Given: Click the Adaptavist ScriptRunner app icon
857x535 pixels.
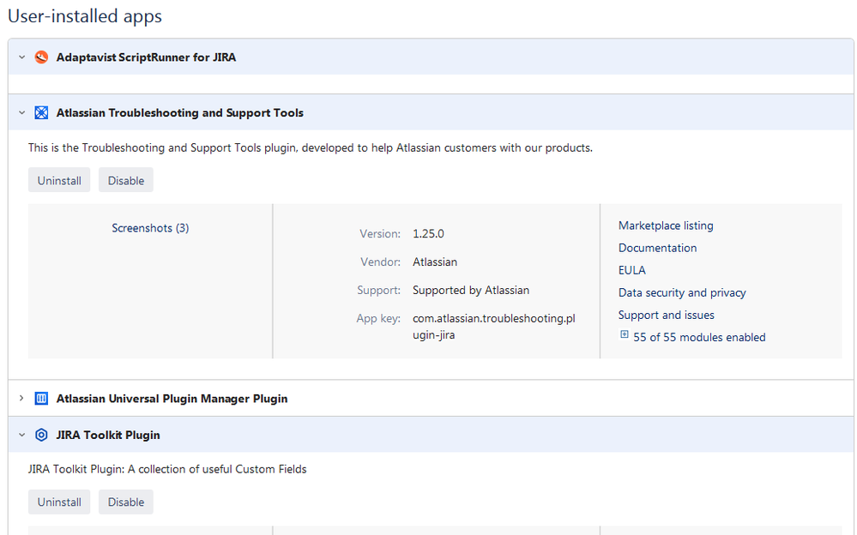Looking at the screenshot, I should 41,57.
